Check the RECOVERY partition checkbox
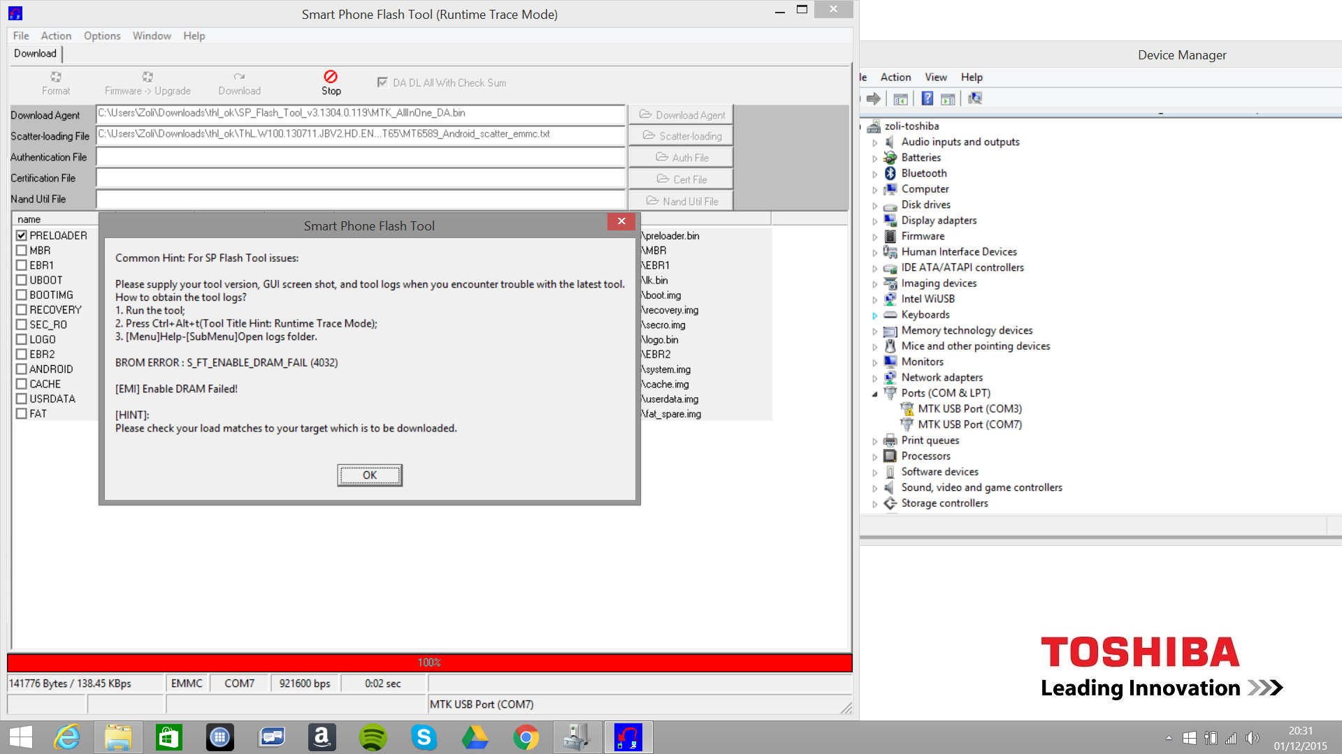The image size is (1342, 754). point(22,310)
